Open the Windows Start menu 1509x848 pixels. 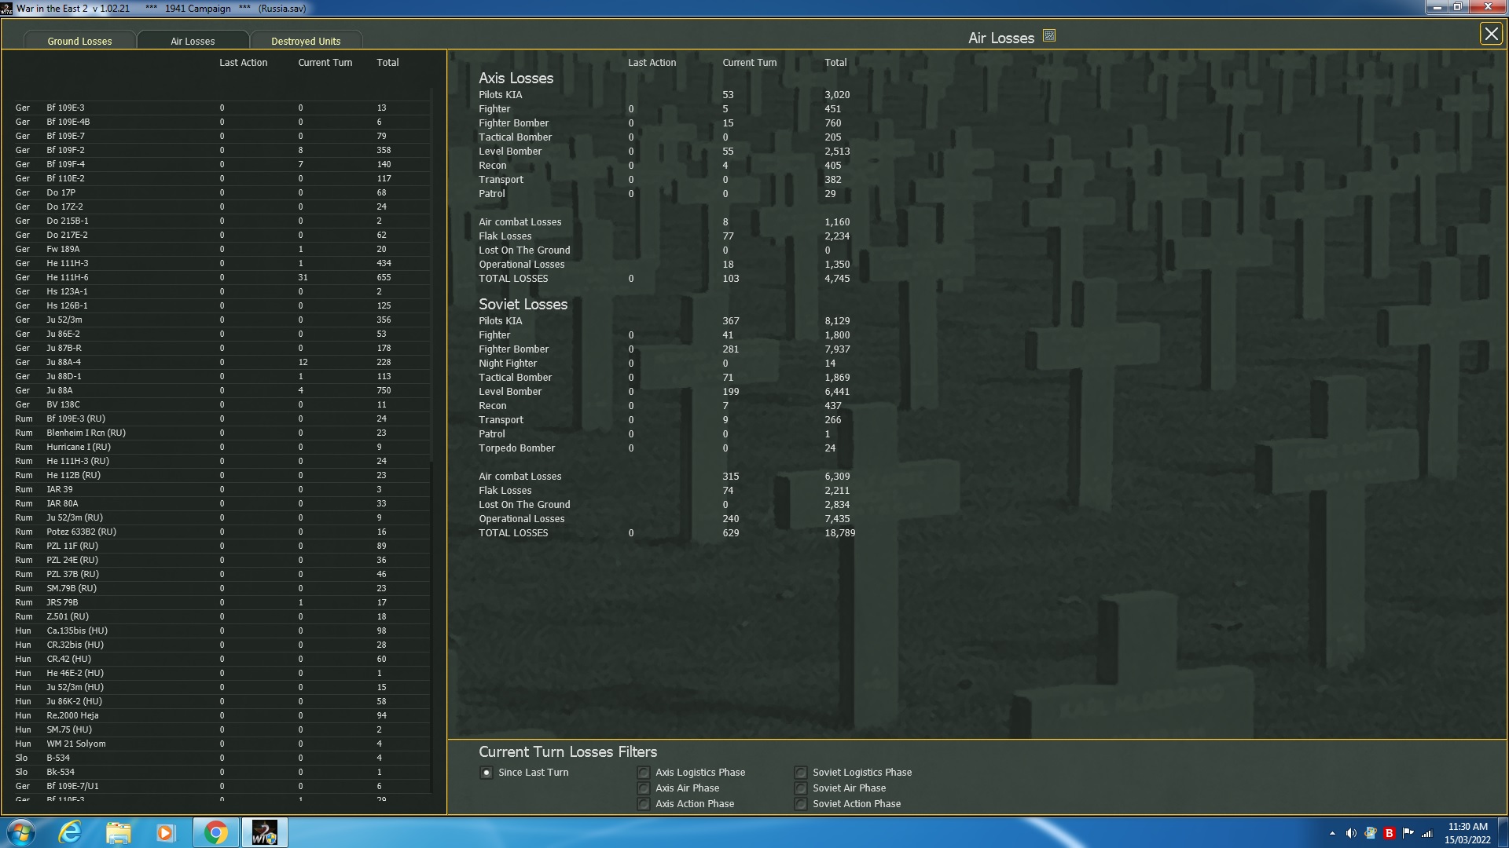(x=21, y=832)
